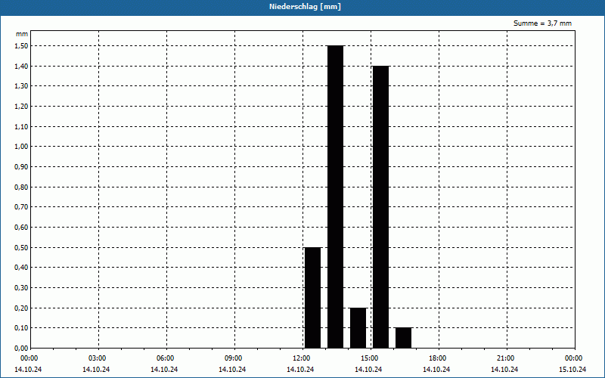Click the "14.10.24" date under 18:00
The width and height of the screenshot is (605, 378).
436,370
